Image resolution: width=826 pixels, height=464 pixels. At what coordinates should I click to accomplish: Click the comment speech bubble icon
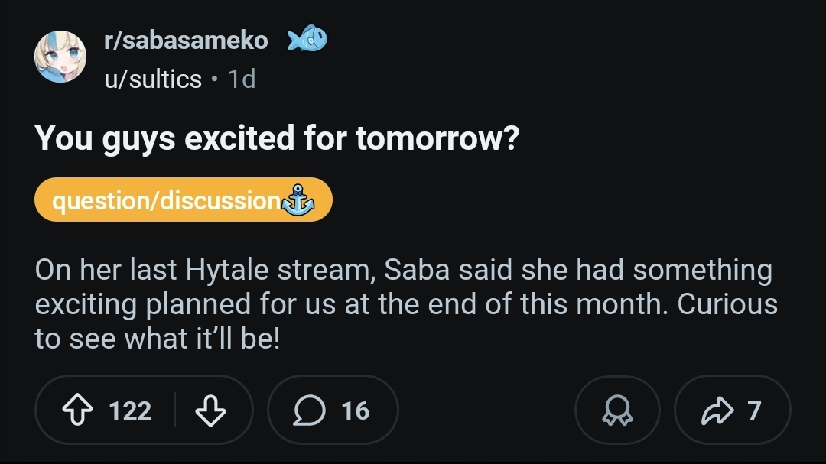pyautogui.click(x=308, y=411)
